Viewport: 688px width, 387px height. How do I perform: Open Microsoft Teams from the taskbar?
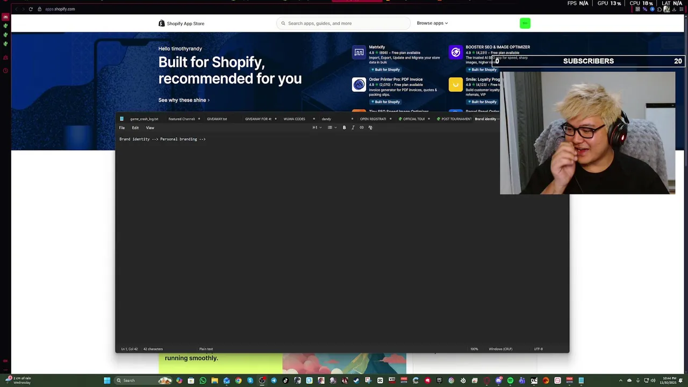[522, 381]
